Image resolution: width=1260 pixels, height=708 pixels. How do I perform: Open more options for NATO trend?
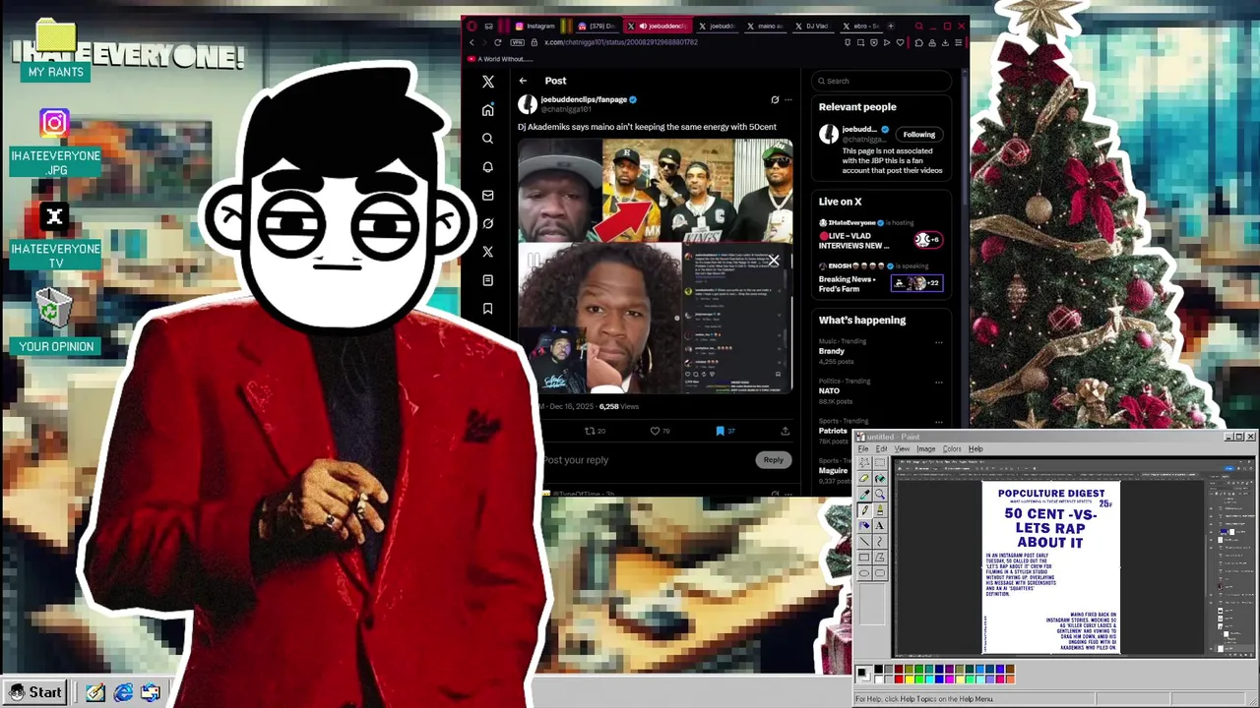tap(938, 382)
